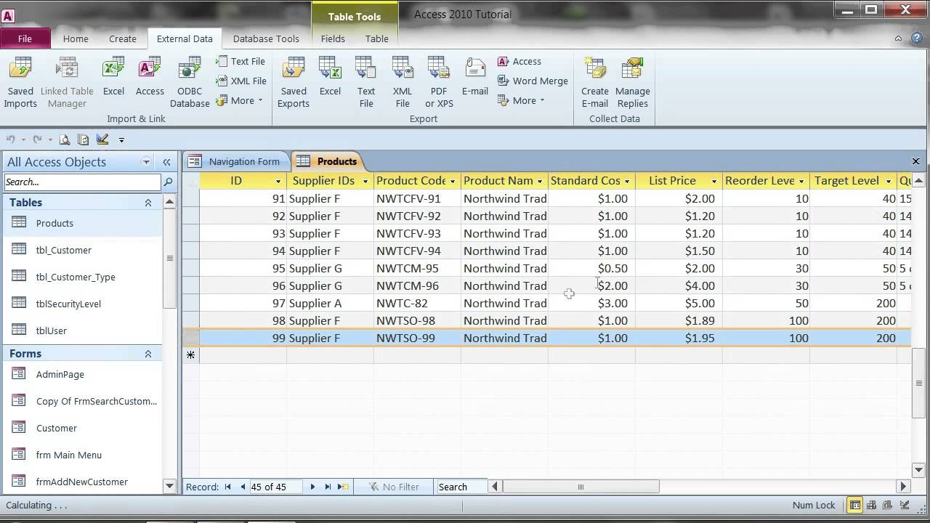
Task: Open the Table tab under Table Tools
Action: (376, 38)
